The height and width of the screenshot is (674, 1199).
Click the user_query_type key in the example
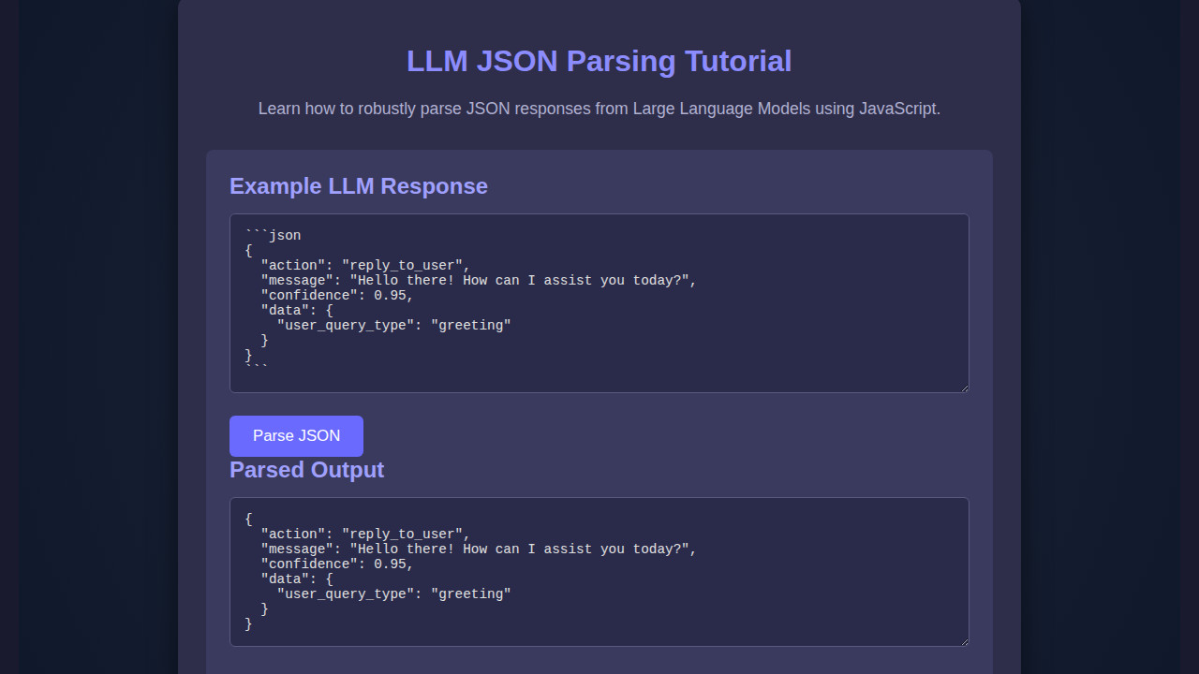coord(344,325)
